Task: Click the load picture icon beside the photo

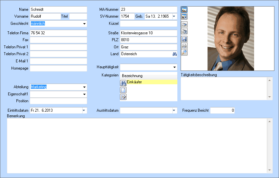Action: pos(184,10)
